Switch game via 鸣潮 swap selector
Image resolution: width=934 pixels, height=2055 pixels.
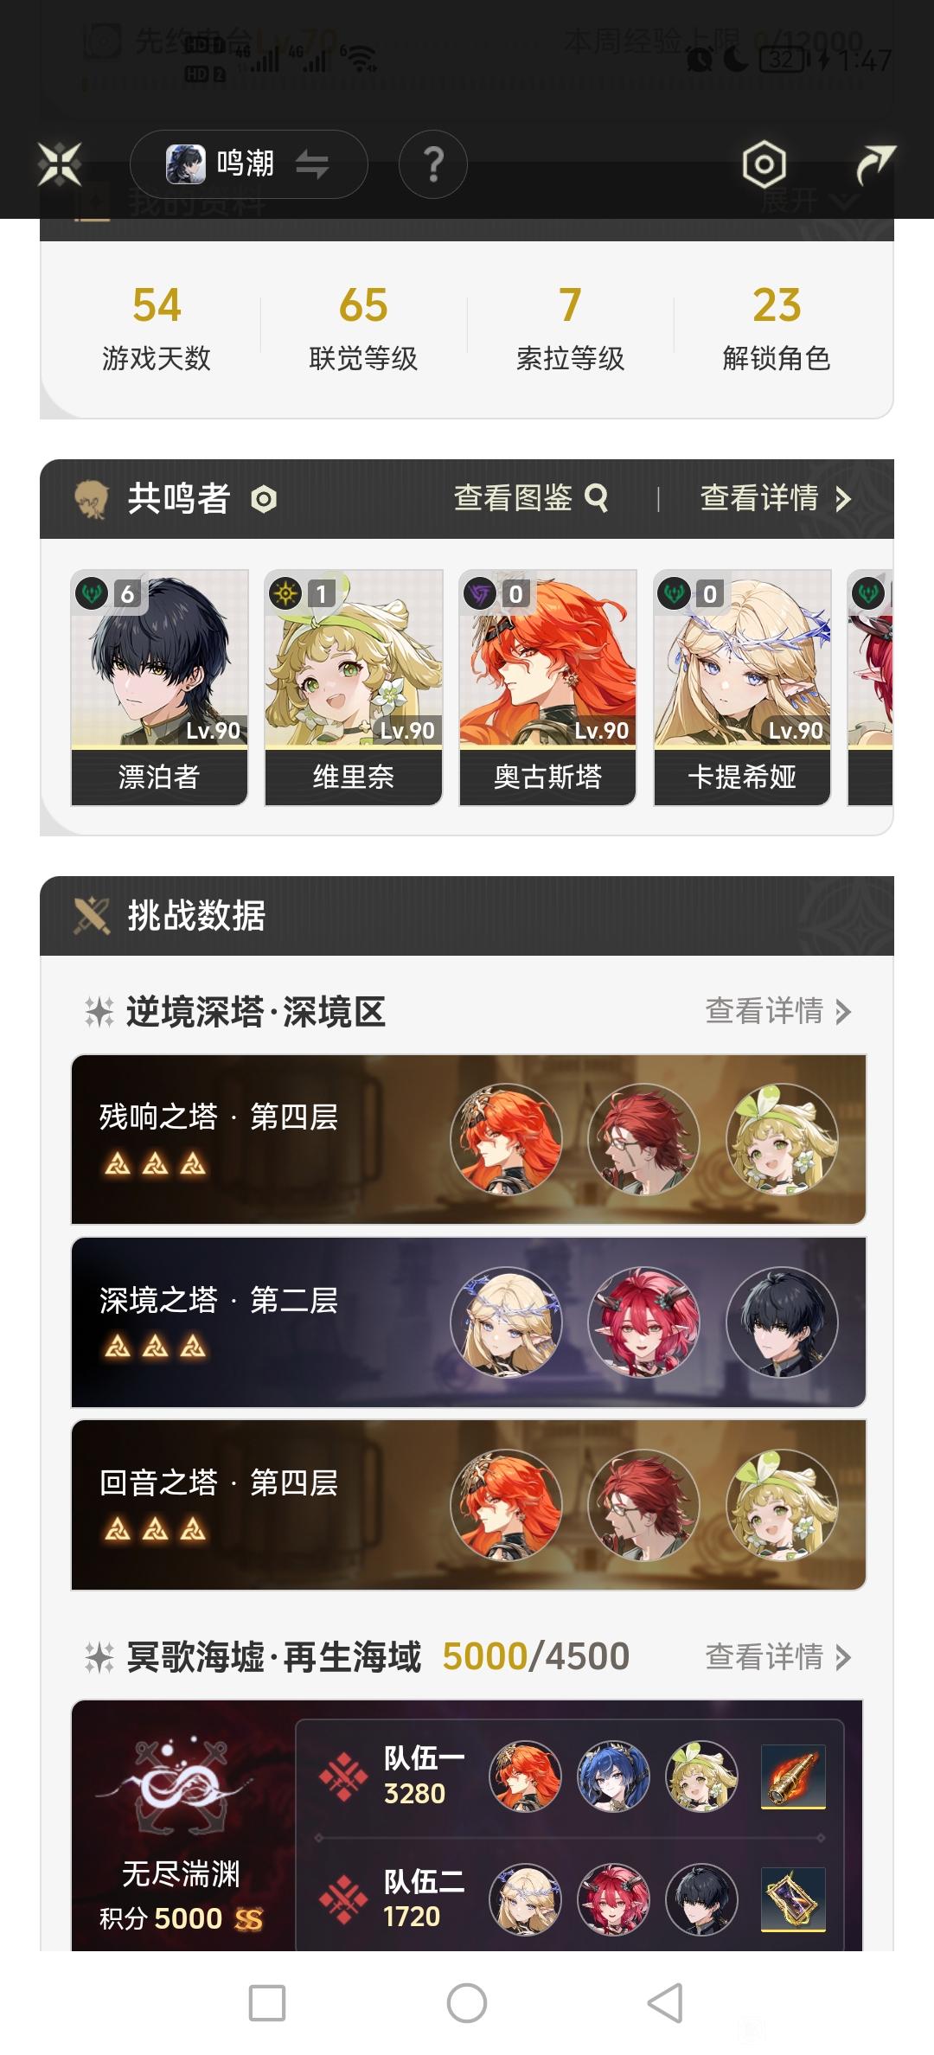pos(249,164)
